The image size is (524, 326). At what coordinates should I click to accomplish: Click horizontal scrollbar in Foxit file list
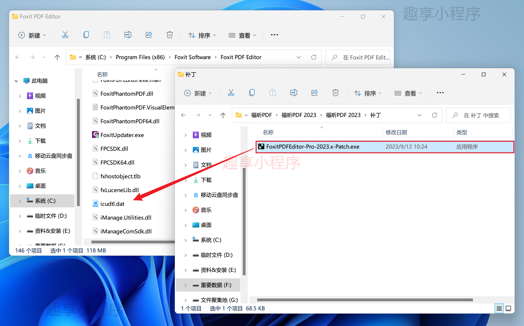click(x=133, y=242)
